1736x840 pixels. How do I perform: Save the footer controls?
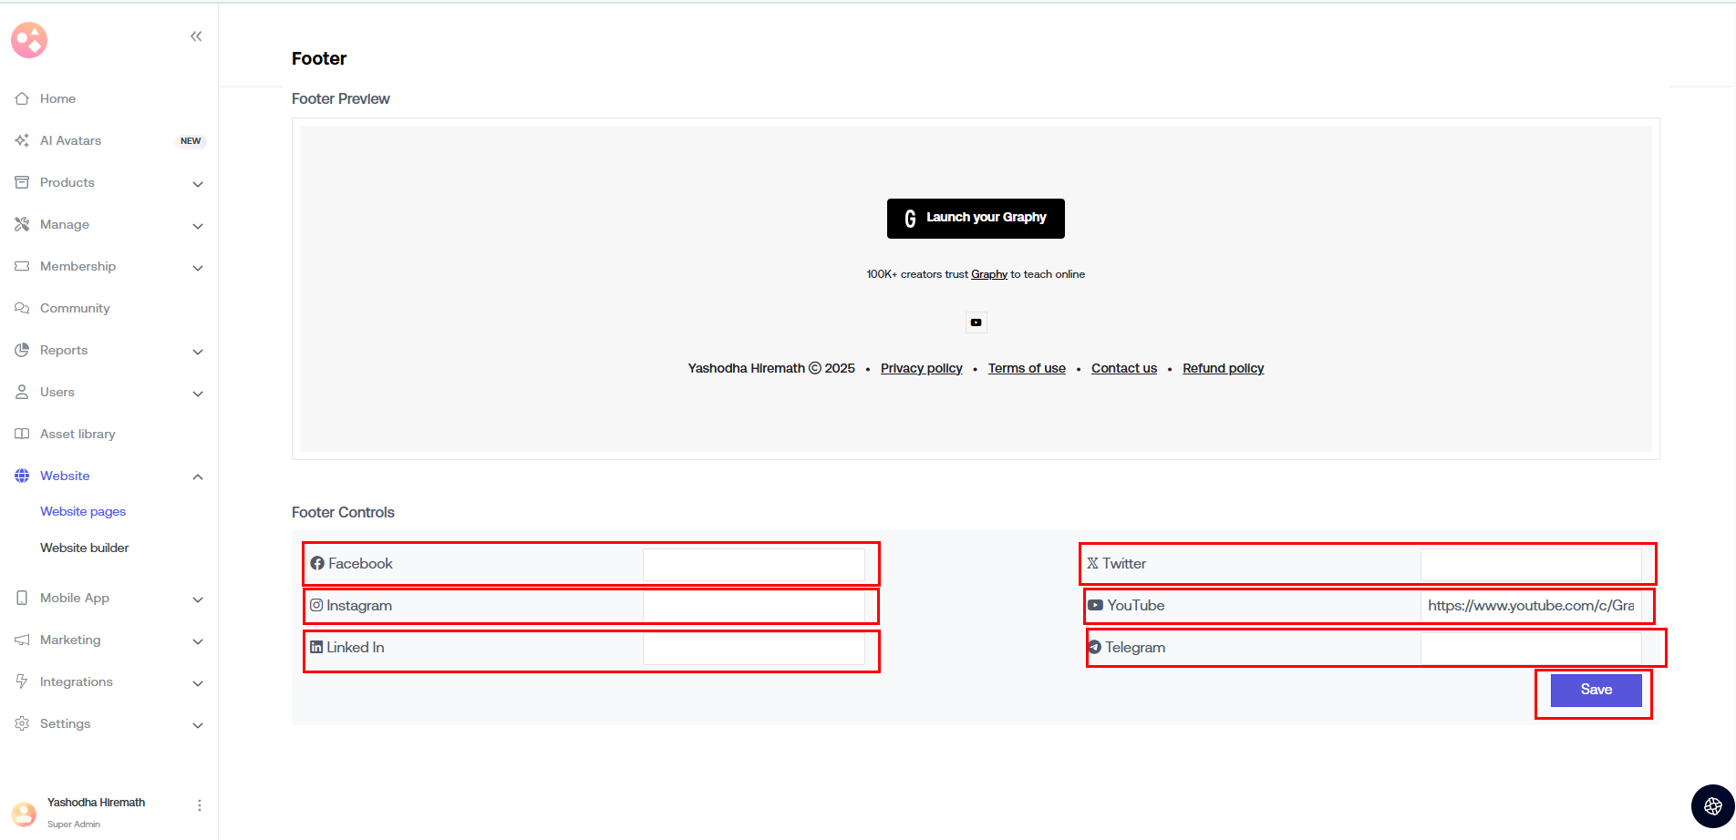click(x=1596, y=691)
